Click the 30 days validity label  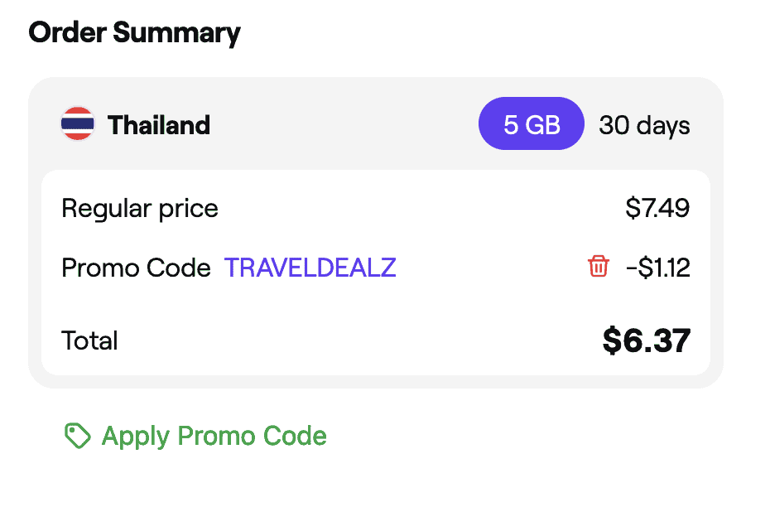tap(644, 125)
